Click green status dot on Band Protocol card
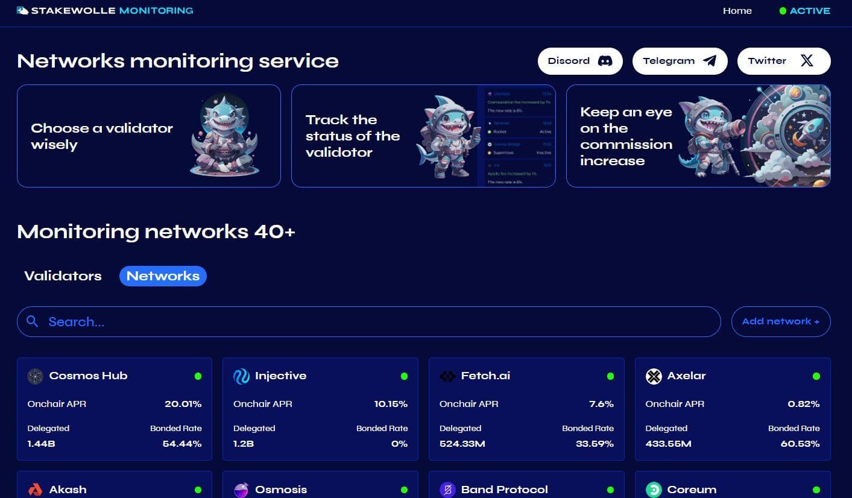 click(610, 490)
